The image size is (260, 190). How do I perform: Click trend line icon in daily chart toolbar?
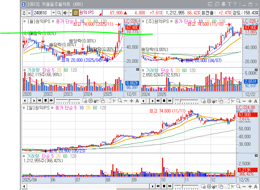click(226, 186)
